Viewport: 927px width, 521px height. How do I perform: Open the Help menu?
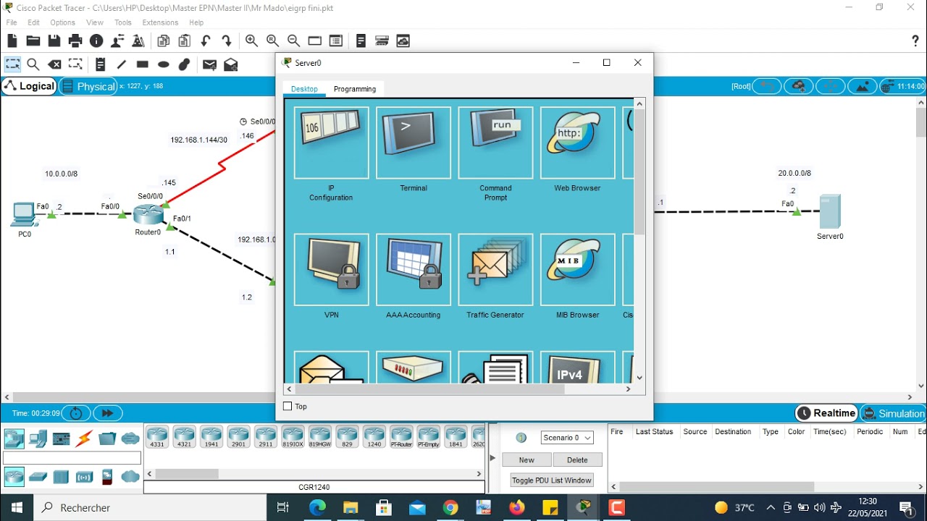click(196, 22)
